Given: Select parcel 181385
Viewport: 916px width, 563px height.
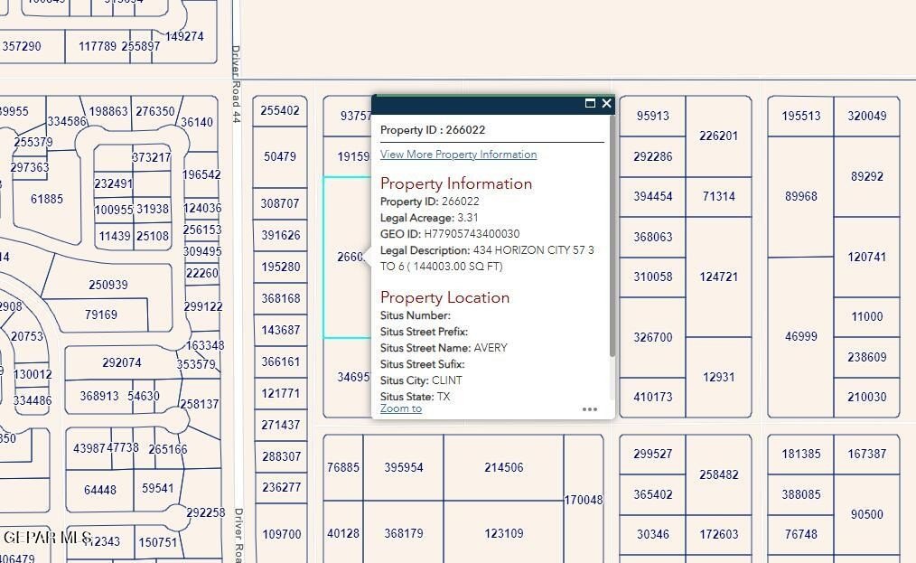Looking at the screenshot, I should pos(801,454).
